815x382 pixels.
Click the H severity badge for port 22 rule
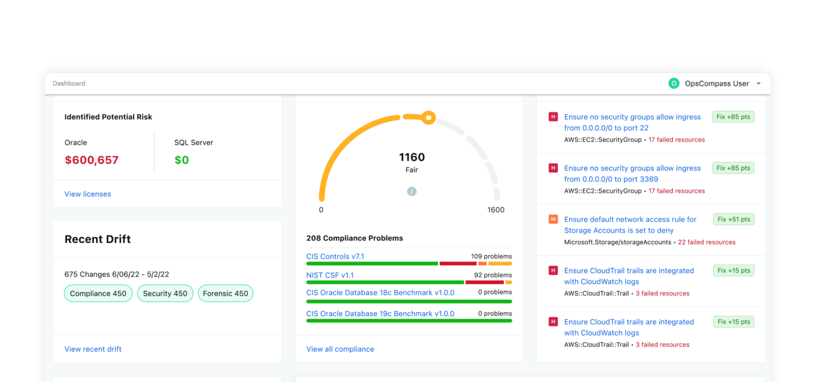tap(553, 117)
